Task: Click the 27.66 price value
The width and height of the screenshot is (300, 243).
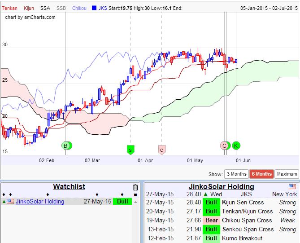Action: click(x=194, y=221)
